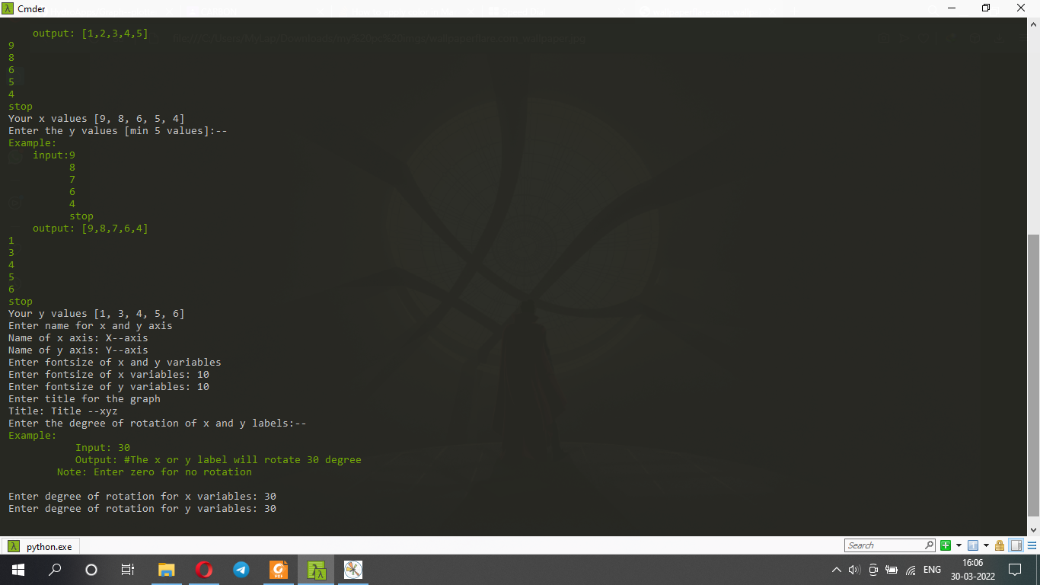Open Windows taskbar search

pos(55,569)
